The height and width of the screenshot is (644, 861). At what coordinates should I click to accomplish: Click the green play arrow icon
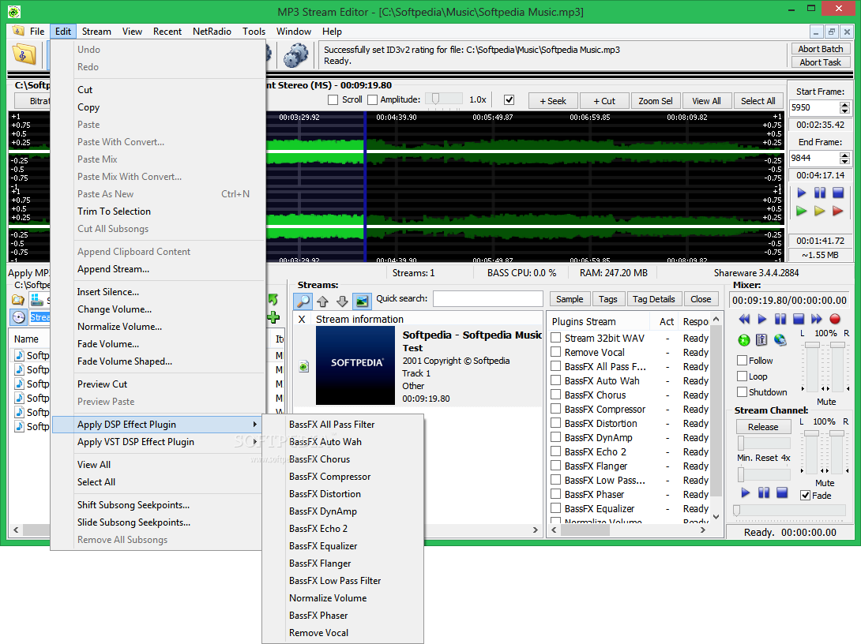(802, 211)
